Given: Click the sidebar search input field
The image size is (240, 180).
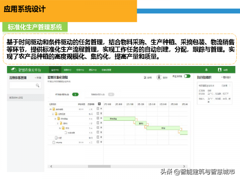Looking at the screenshot, I should (x=25, y=86).
